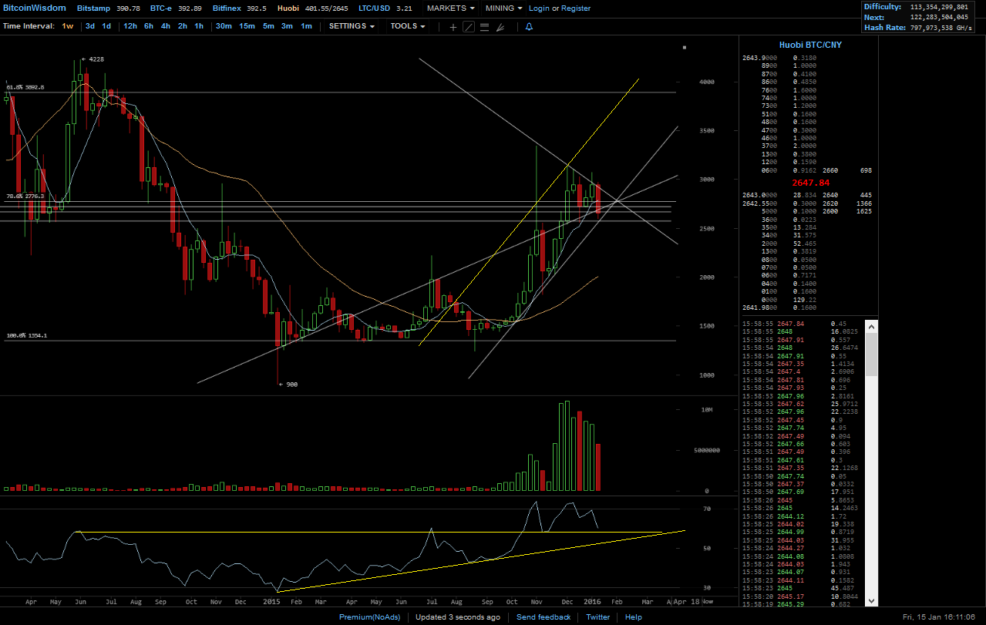Open the Twitter link
986x625 pixels.
click(598, 617)
